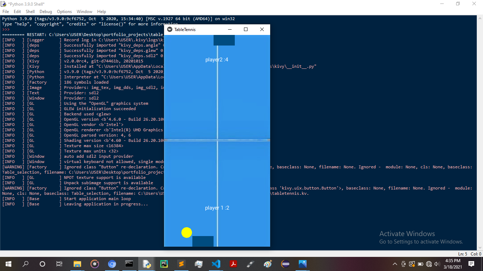
Task: Switch to Chrome in the taskbar
Action: [x=112, y=264]
